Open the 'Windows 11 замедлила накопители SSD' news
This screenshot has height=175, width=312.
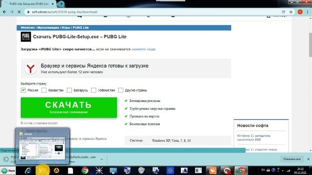tap(253, 138)
